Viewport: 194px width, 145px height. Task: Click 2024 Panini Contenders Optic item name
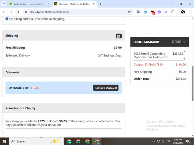click(151, 55)
